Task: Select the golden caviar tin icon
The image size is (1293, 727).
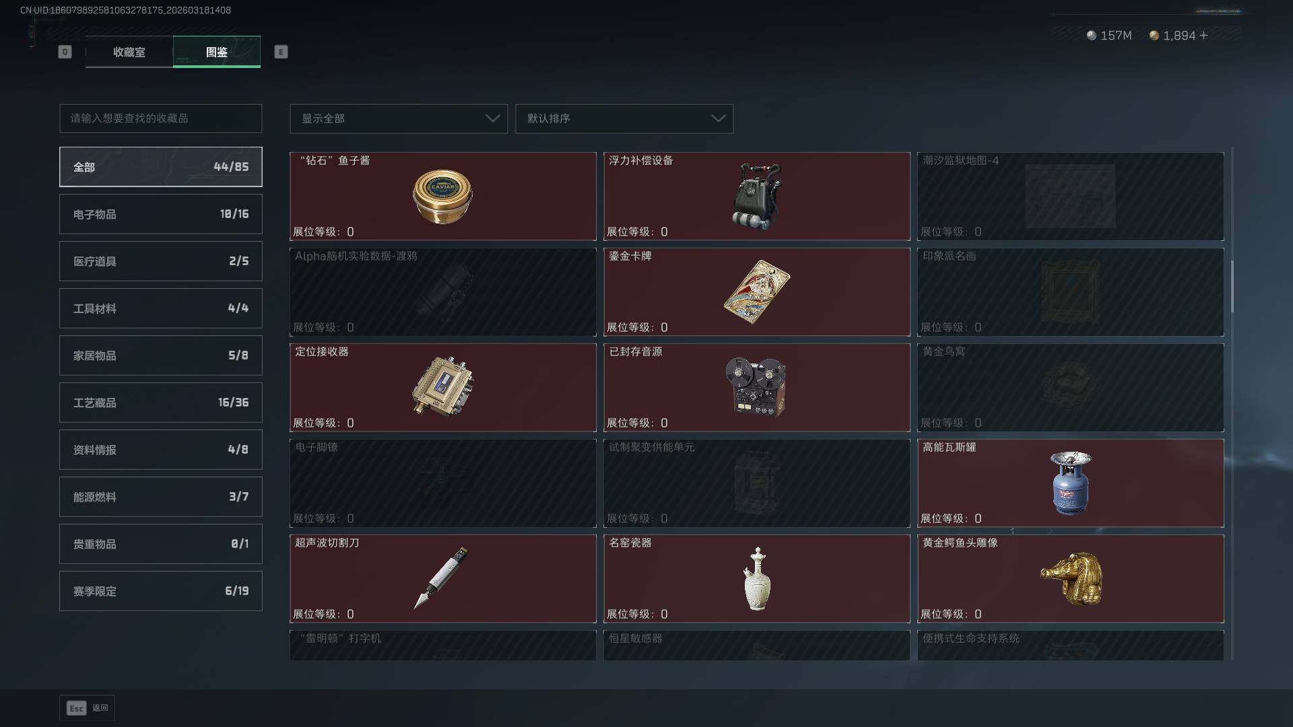Action: point(442,196)
